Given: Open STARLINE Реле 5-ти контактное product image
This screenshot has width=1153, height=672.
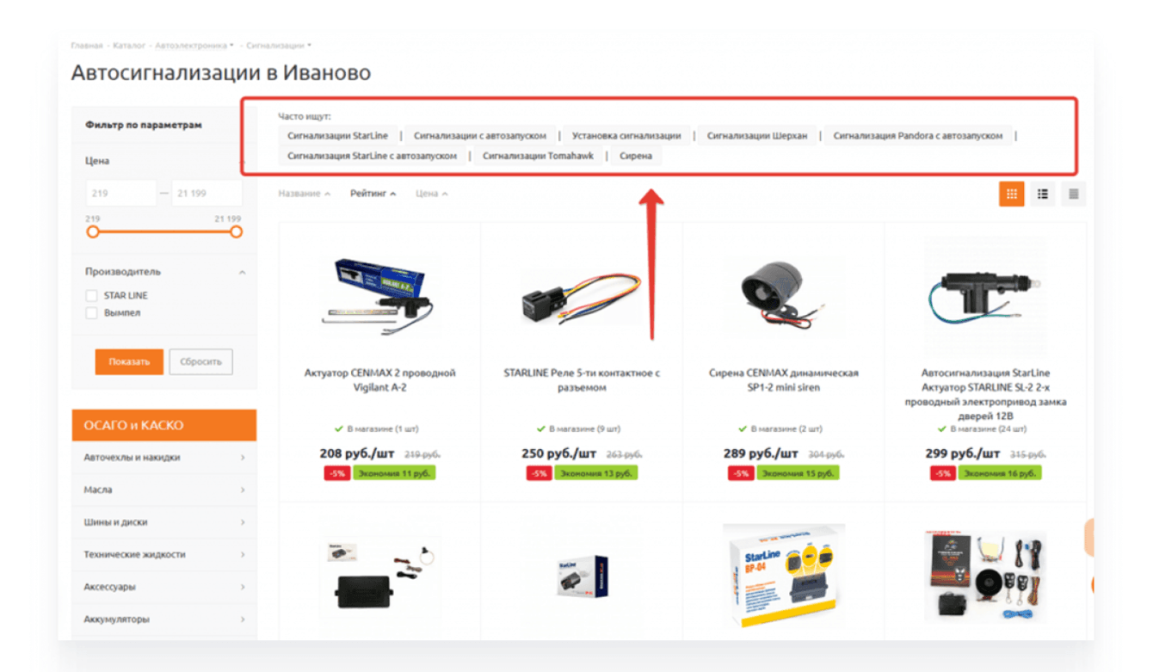Looking at the screenshot, I should coord(582,293).
